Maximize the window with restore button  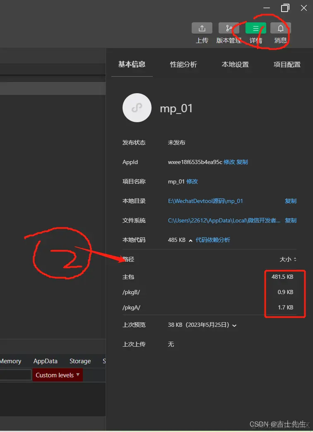285,8
